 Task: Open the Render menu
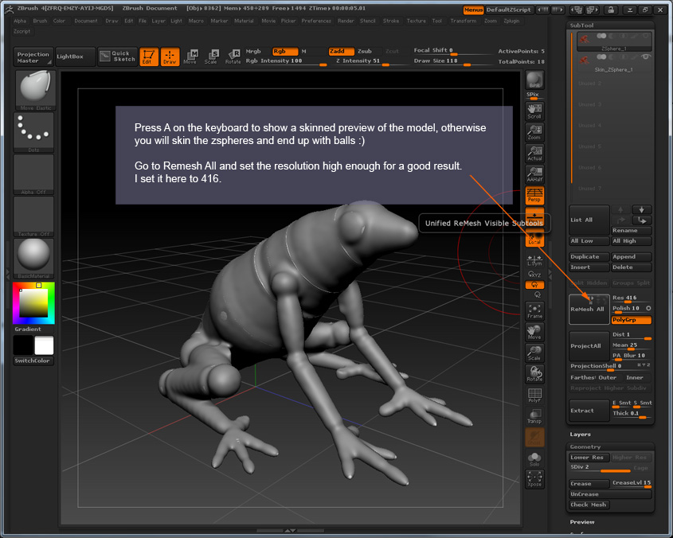(346, 21)
